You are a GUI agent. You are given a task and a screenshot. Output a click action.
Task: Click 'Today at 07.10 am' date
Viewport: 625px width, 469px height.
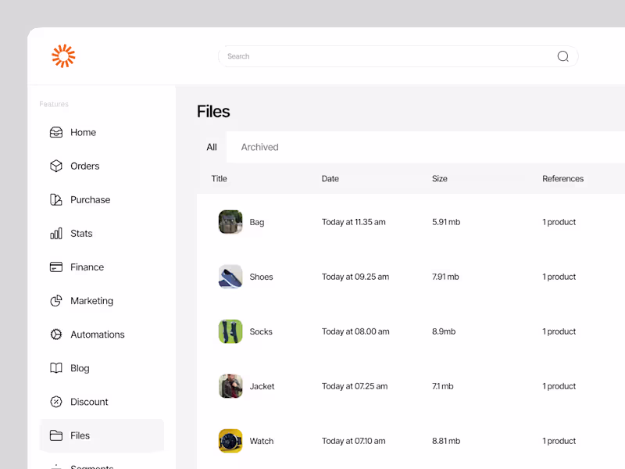[x=354, y=441]
